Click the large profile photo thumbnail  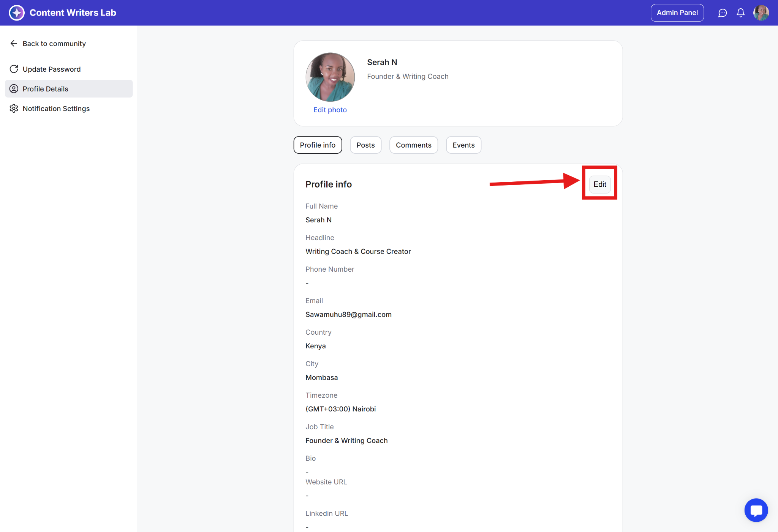click(x=330, y=77)
